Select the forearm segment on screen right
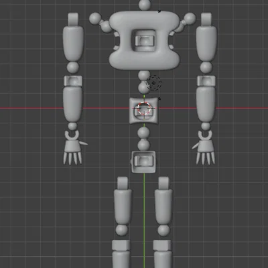Image resolution: width=268 pixels, height=268 pixels. pyautogui.click(x=206, y=104)
